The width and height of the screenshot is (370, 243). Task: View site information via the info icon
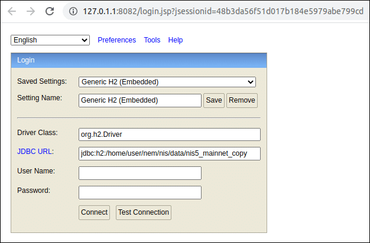pos(73,11)
